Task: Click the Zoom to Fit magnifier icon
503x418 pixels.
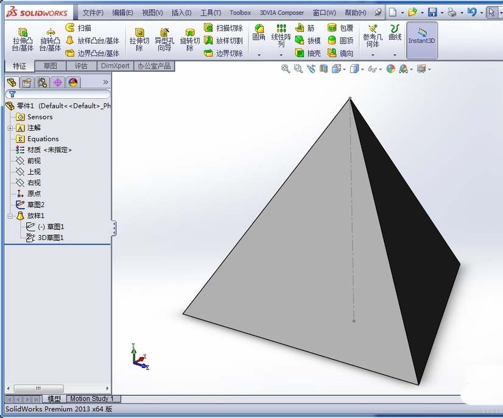Action: [286, 68]
